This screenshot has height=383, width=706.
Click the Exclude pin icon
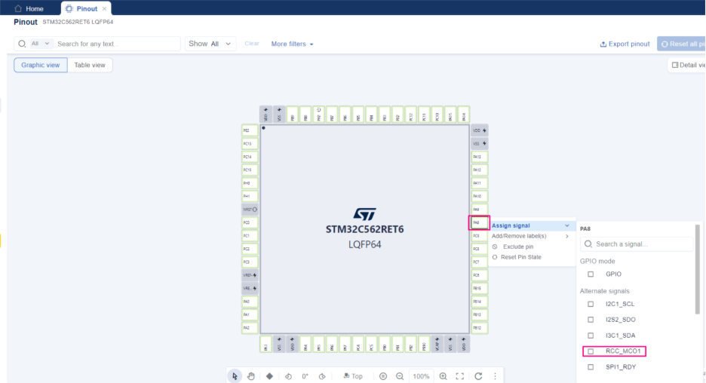click(495, 247)
